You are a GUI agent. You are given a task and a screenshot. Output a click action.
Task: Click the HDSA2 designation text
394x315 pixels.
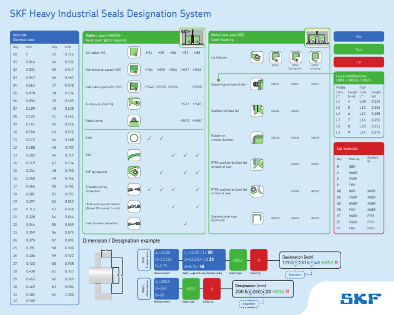pyautogui.click(x=295, y=111)
